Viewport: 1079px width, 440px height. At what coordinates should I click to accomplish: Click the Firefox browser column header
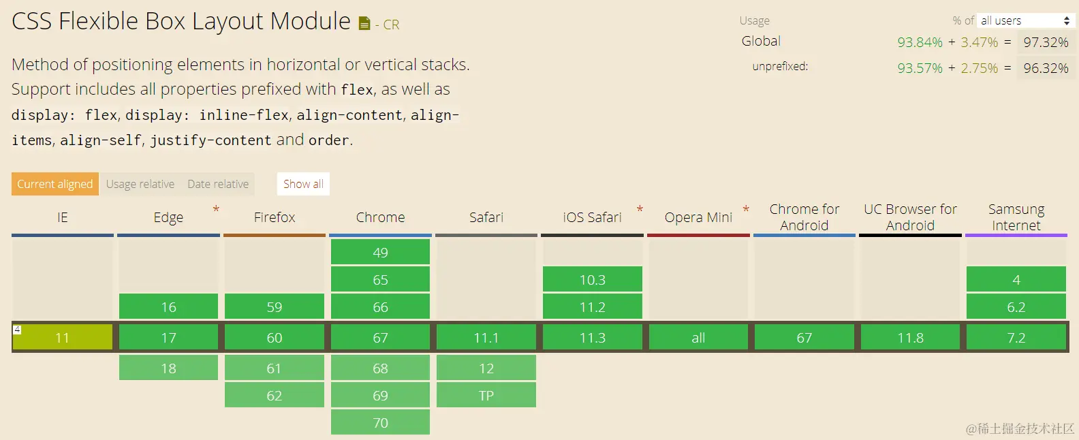click(274, 217)
